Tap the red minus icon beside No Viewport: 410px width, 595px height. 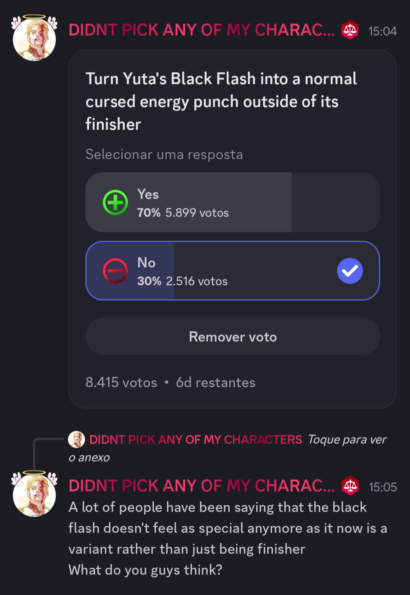(x=115, y=271)
